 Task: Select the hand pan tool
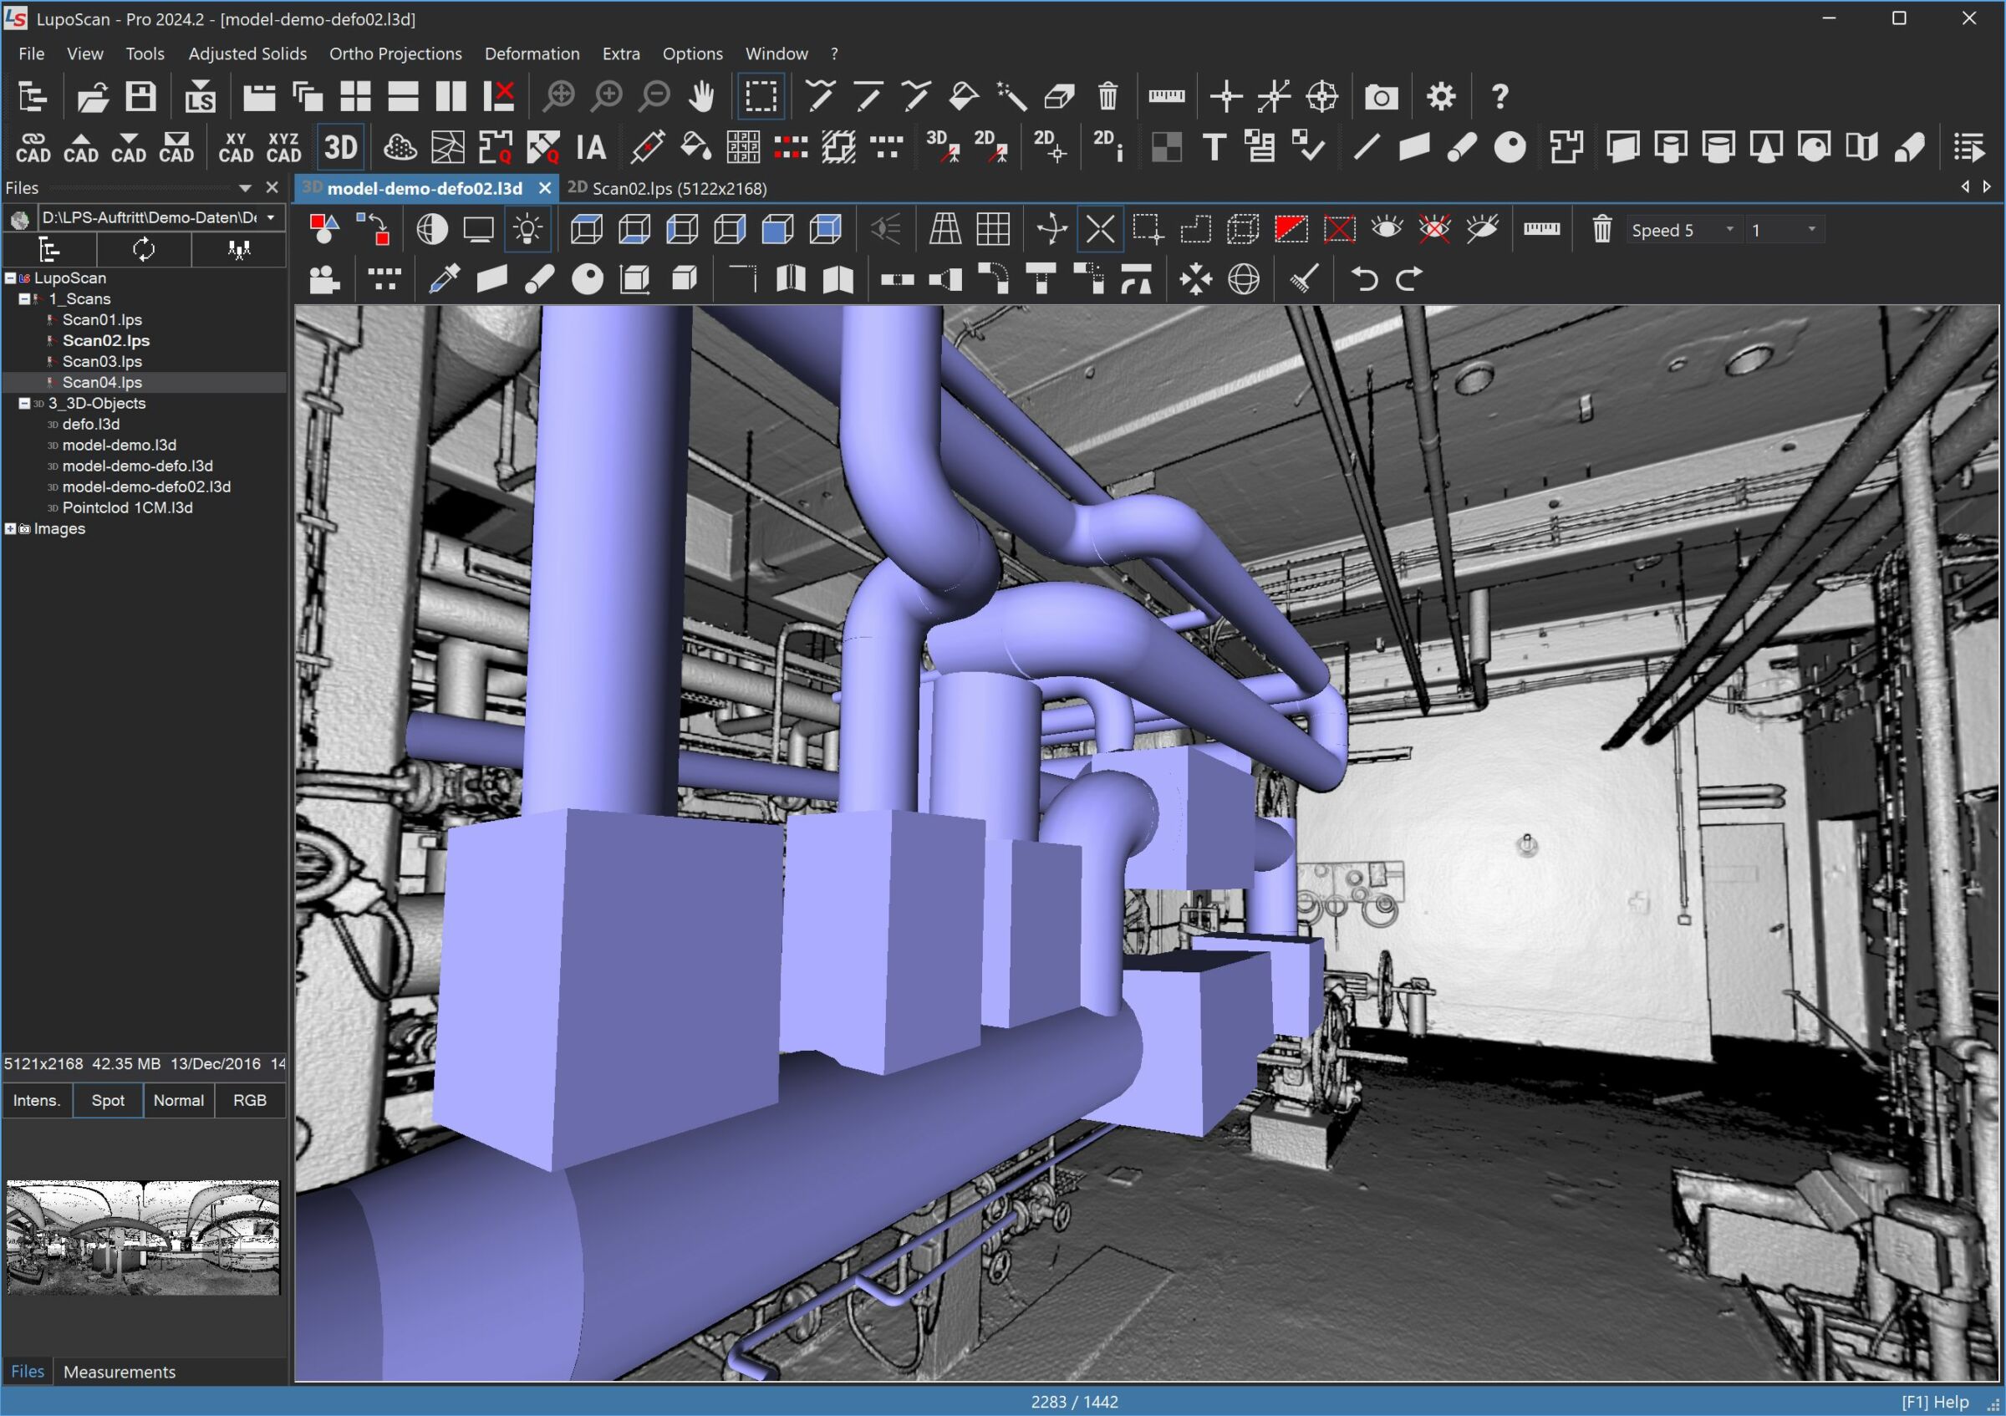tap(701, 96)
